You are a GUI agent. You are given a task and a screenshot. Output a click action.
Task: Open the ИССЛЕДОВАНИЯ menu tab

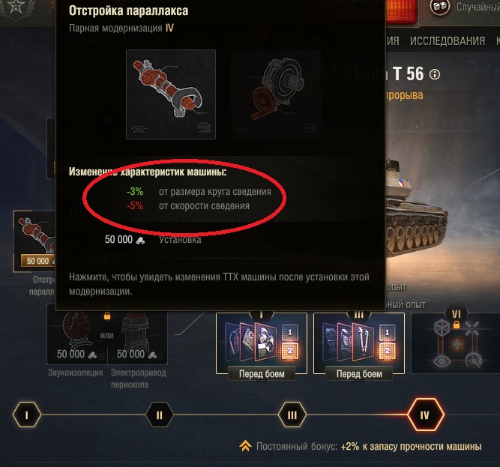(x=447, y=41)
